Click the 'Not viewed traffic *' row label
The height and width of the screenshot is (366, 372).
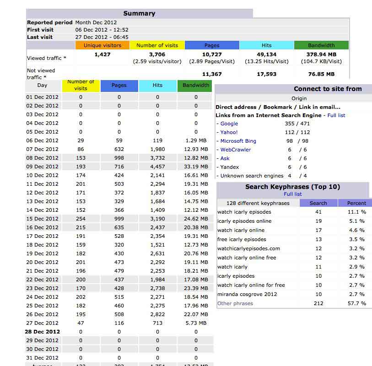tap(41, 74)
